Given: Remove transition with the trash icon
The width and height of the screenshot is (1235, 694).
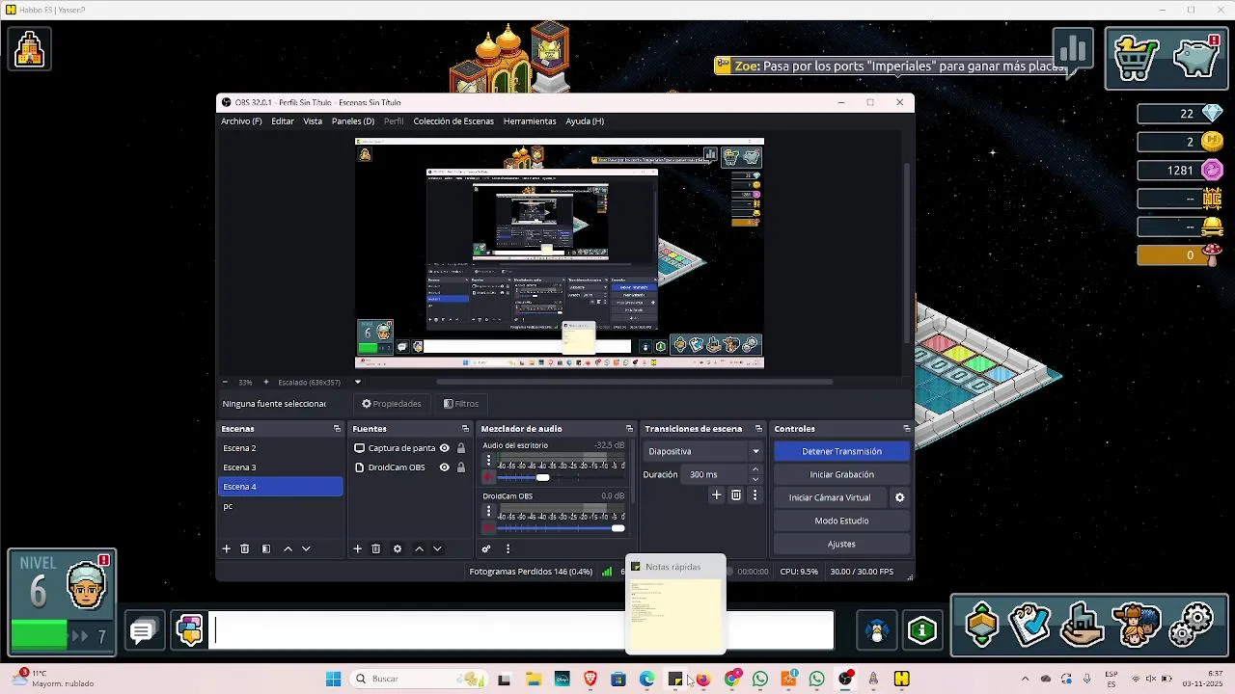Looking at the screenshot, I should click(x=736, y=494).
